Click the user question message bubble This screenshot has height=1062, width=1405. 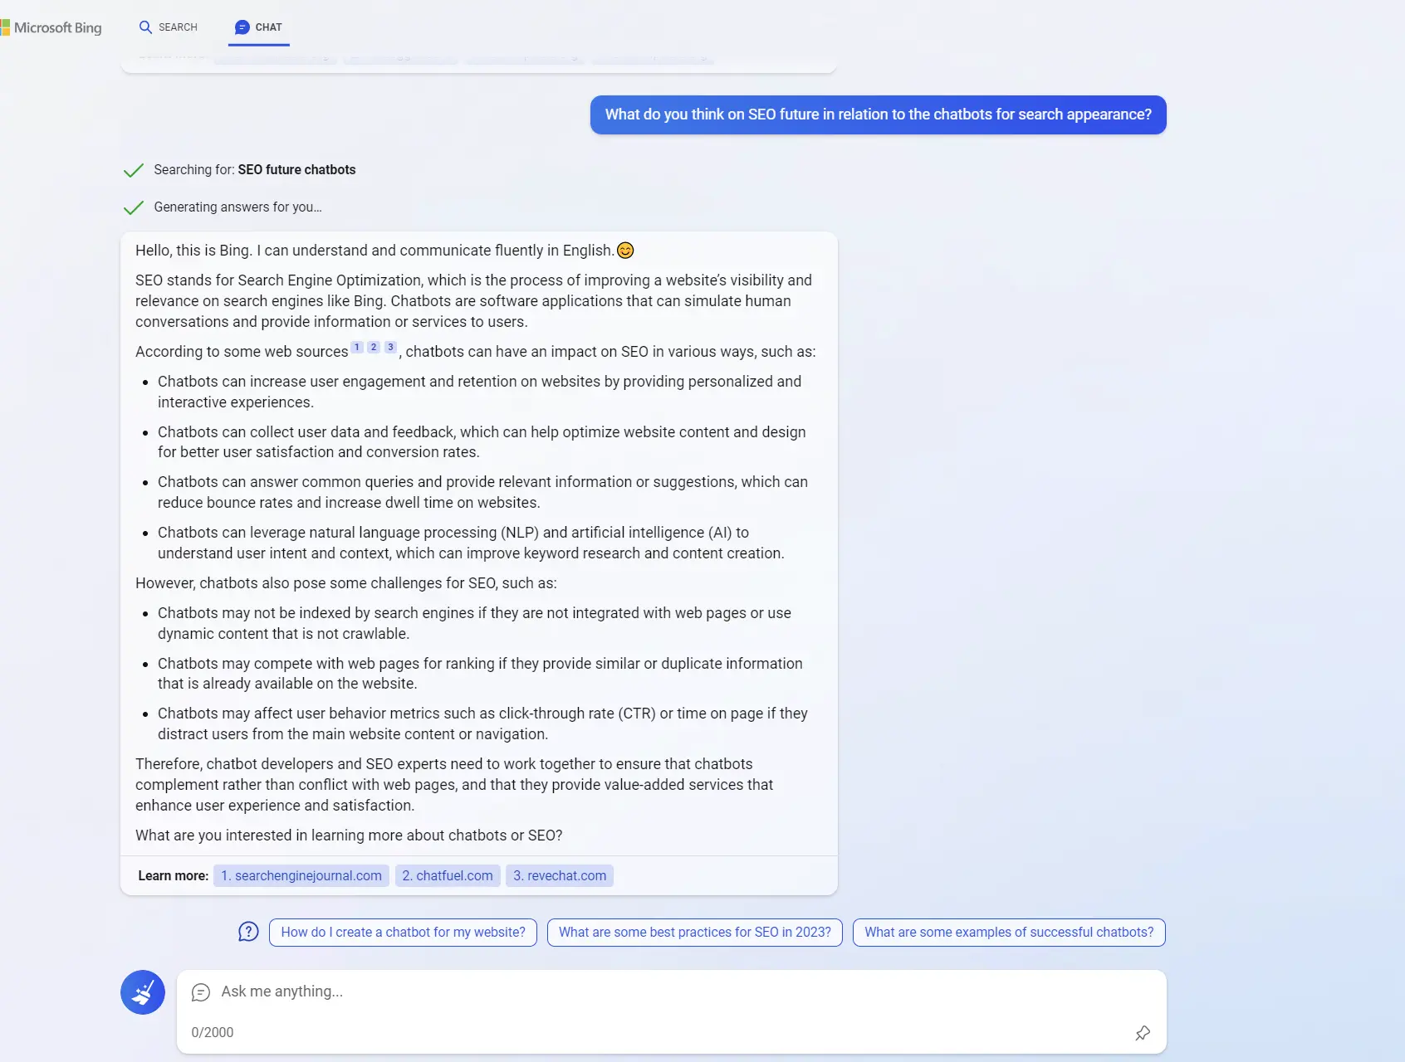(878, 114)
